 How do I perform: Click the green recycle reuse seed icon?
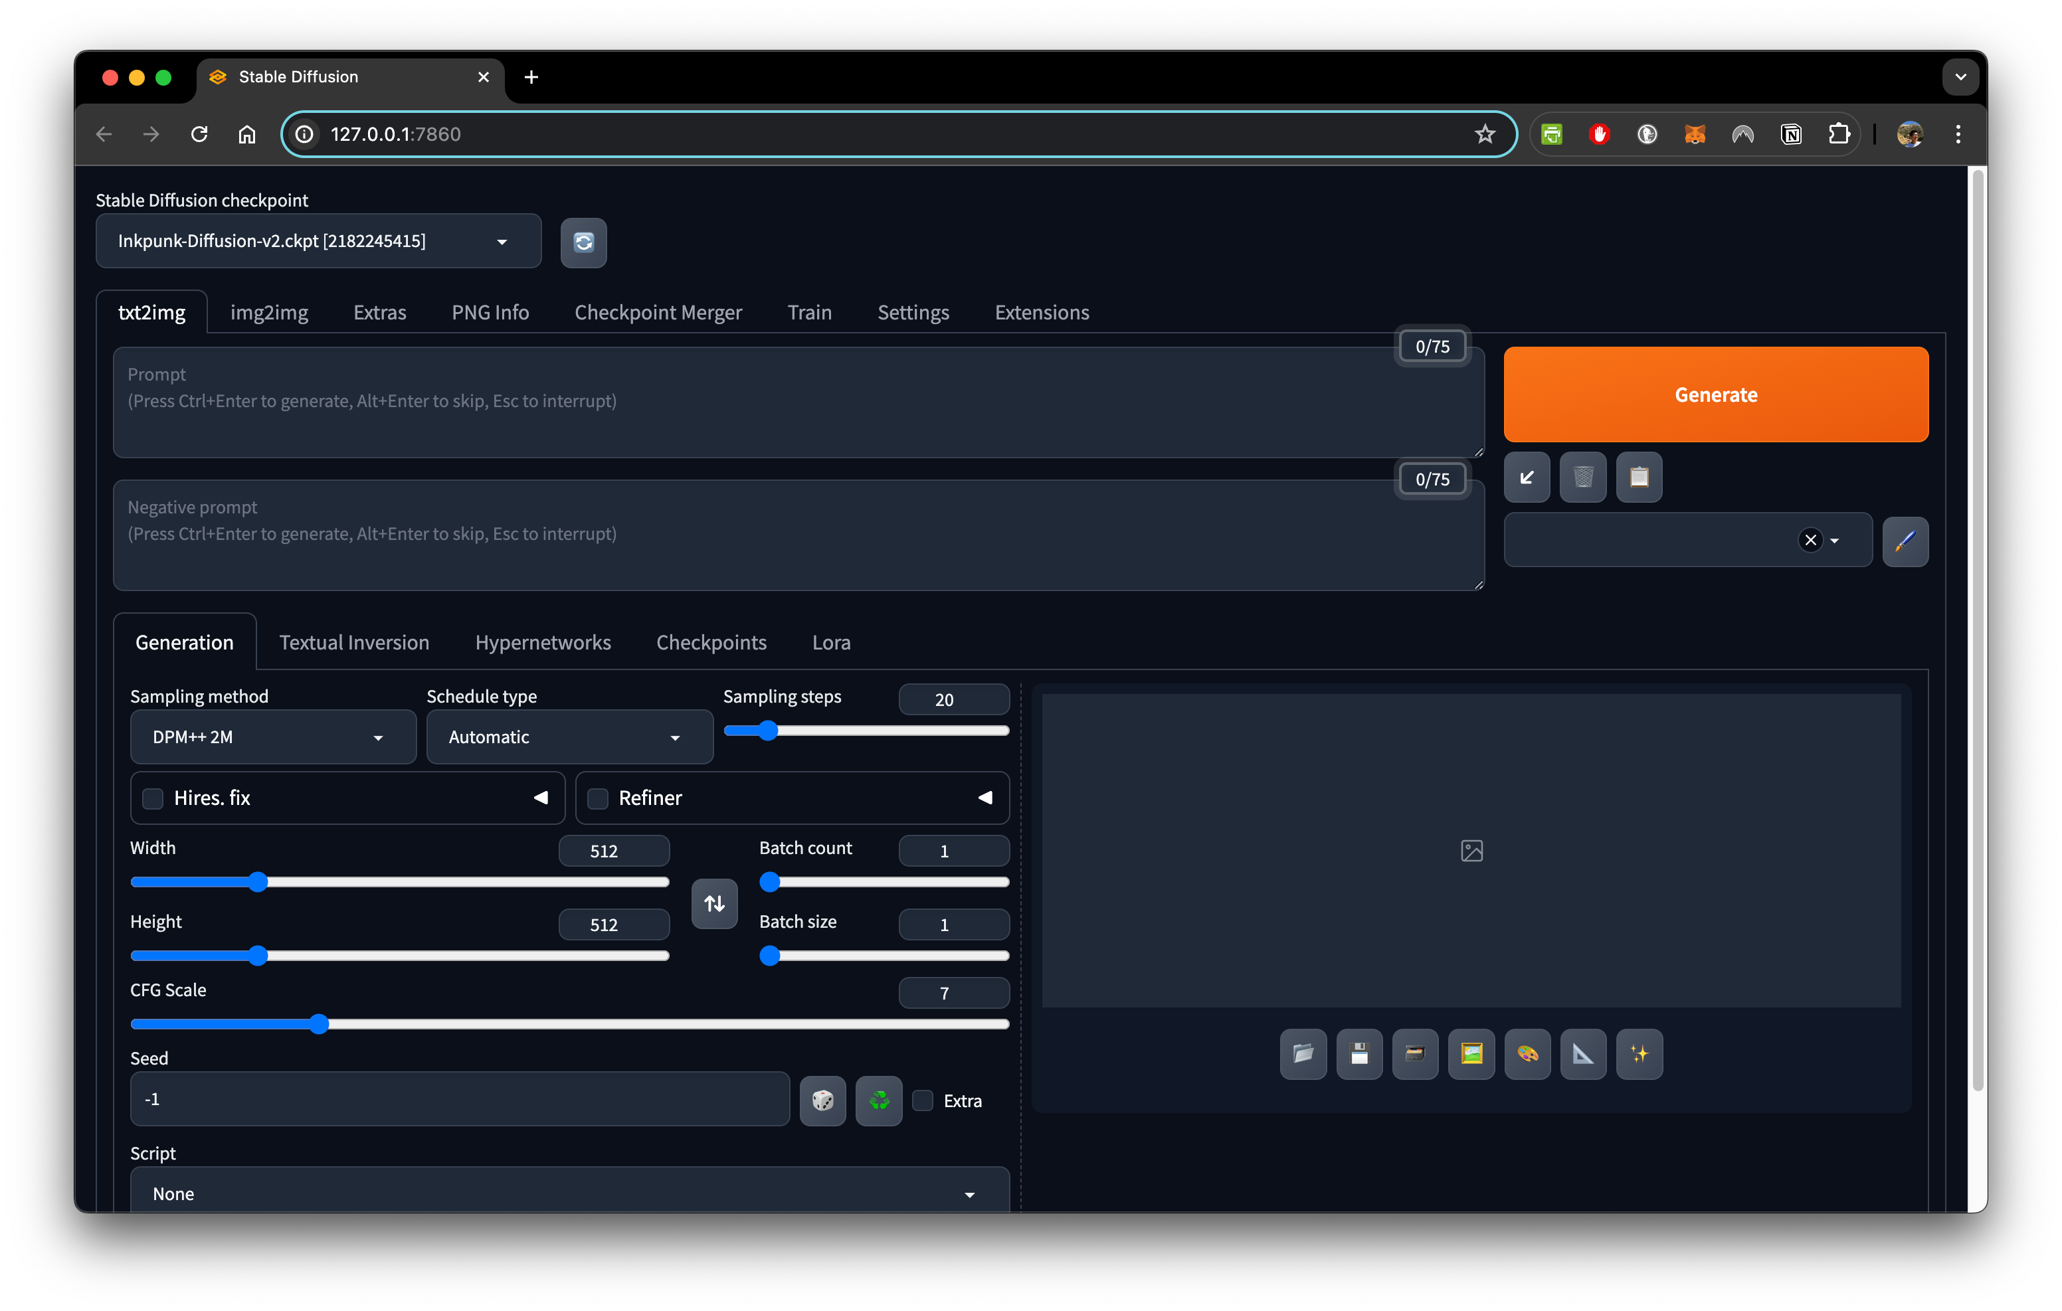tap(879, 1100)
